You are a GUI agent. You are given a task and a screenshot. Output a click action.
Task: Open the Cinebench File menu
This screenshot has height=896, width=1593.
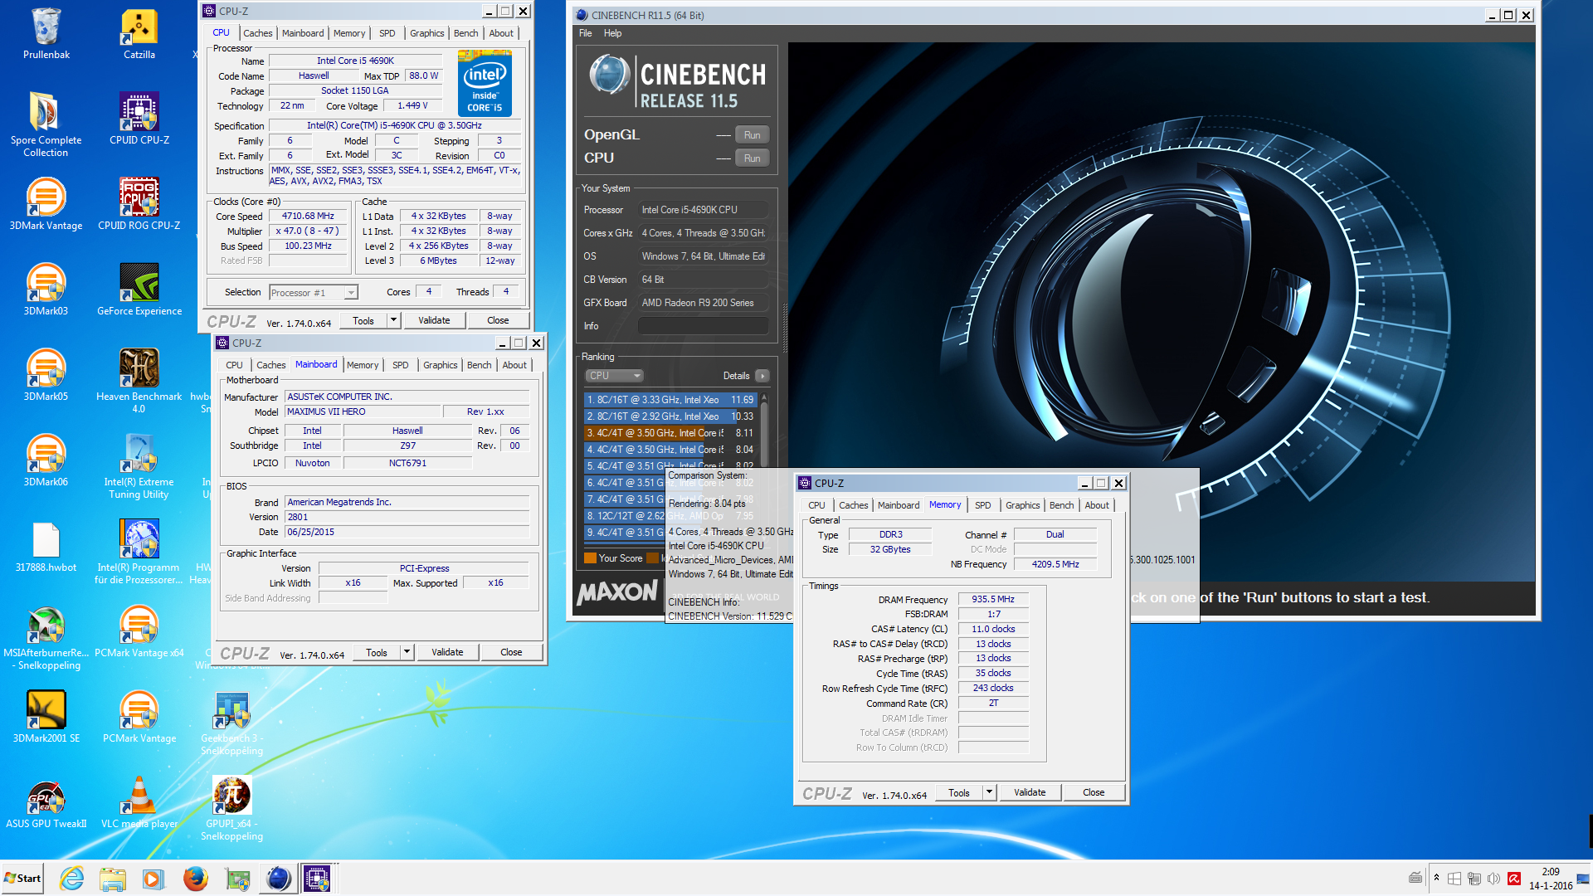coord(586,33)
